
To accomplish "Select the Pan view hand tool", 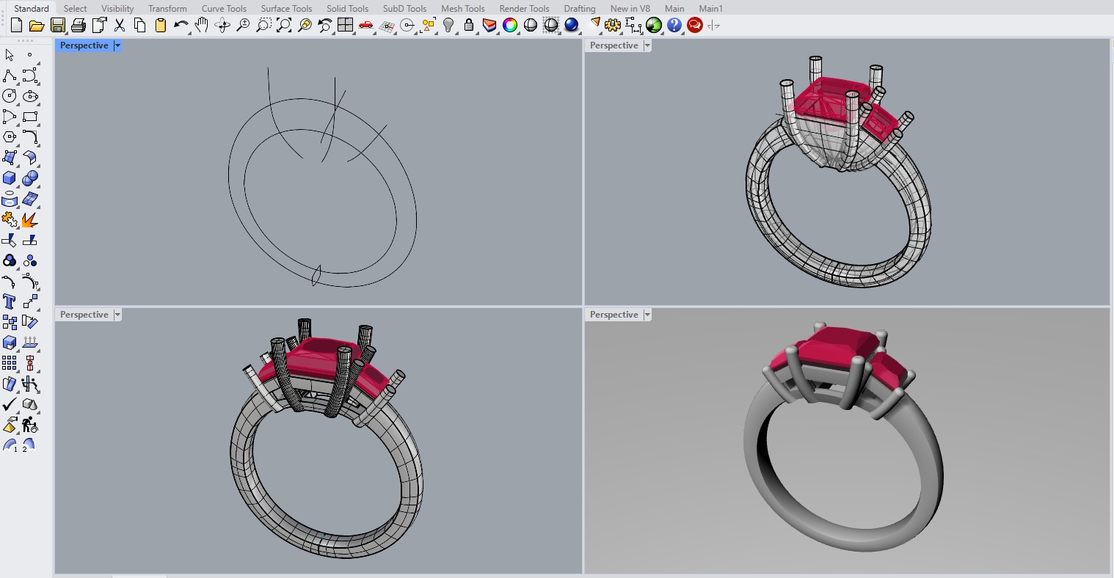I will coord(202,26).
